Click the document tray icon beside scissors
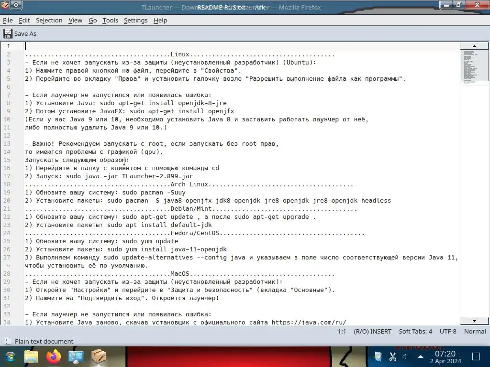This screenshot has height=367, width=490. tap(378, 356)
